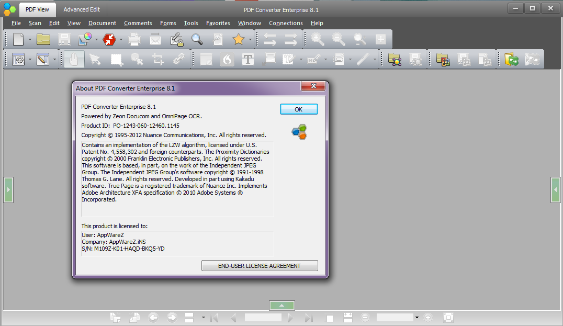Open the Scan menu

(35, 23)
